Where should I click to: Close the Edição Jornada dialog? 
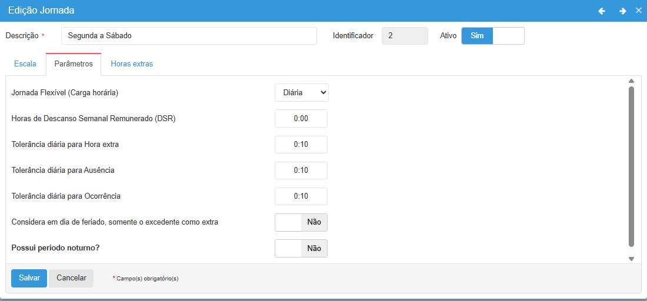[639, 11]
